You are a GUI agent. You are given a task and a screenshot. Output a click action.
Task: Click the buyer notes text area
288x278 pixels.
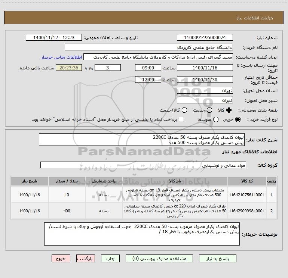pyautogui.click(x=142, y=234)
